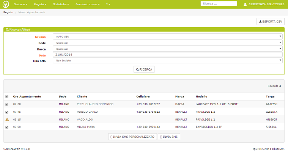Image resolution: width=288 pixels, height=151 pixels.
Task: Click the phone number +39-335-5784512
Action: point(148,112)
